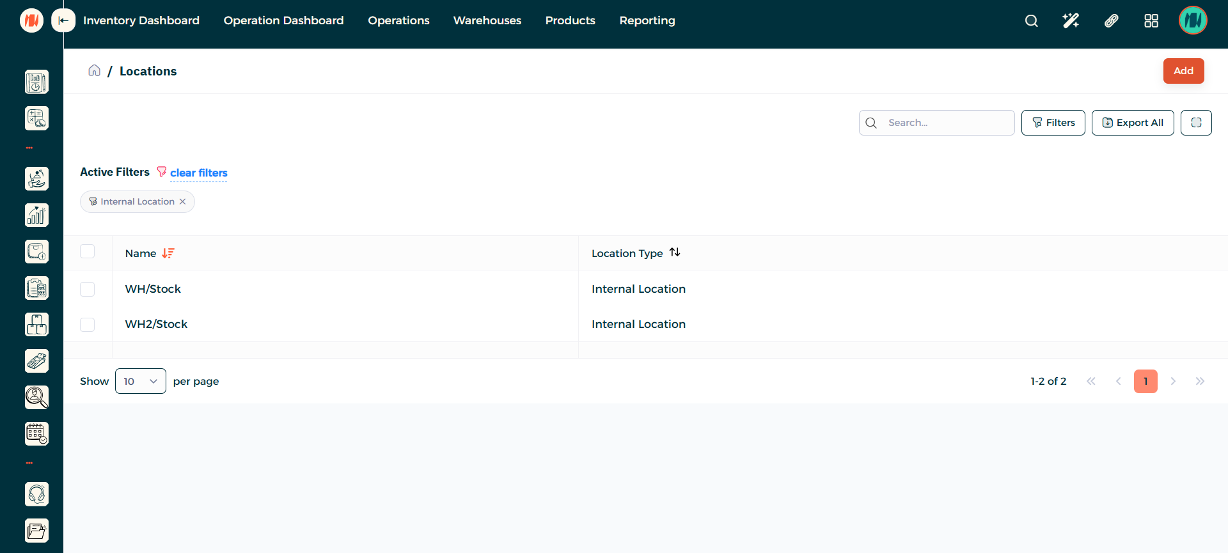Open the headset support sidebar icon
This screenshot has width=1228, height=553.
tap(36, 494)
